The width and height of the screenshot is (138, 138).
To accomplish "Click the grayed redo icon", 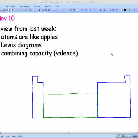I will click(x=22, y=10).
